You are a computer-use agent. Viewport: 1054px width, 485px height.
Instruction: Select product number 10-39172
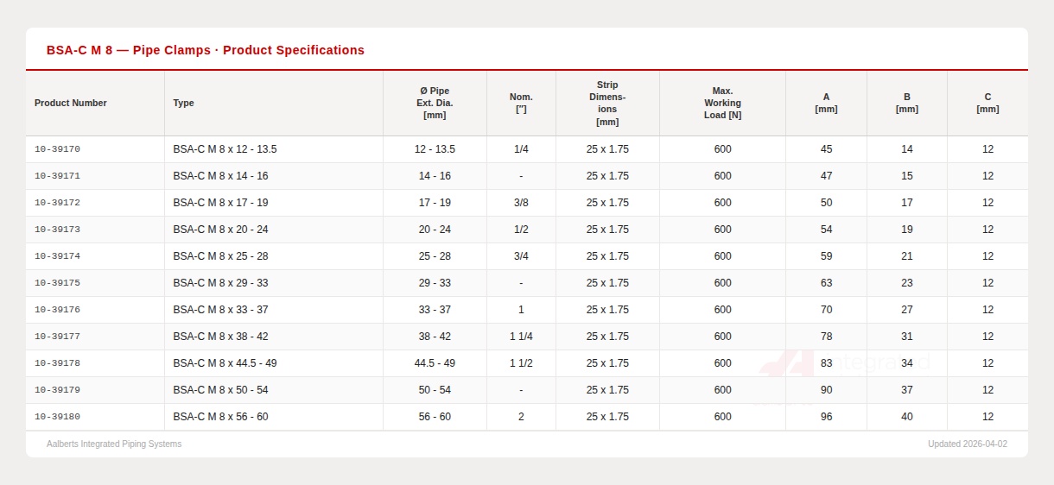pos(57,203)
